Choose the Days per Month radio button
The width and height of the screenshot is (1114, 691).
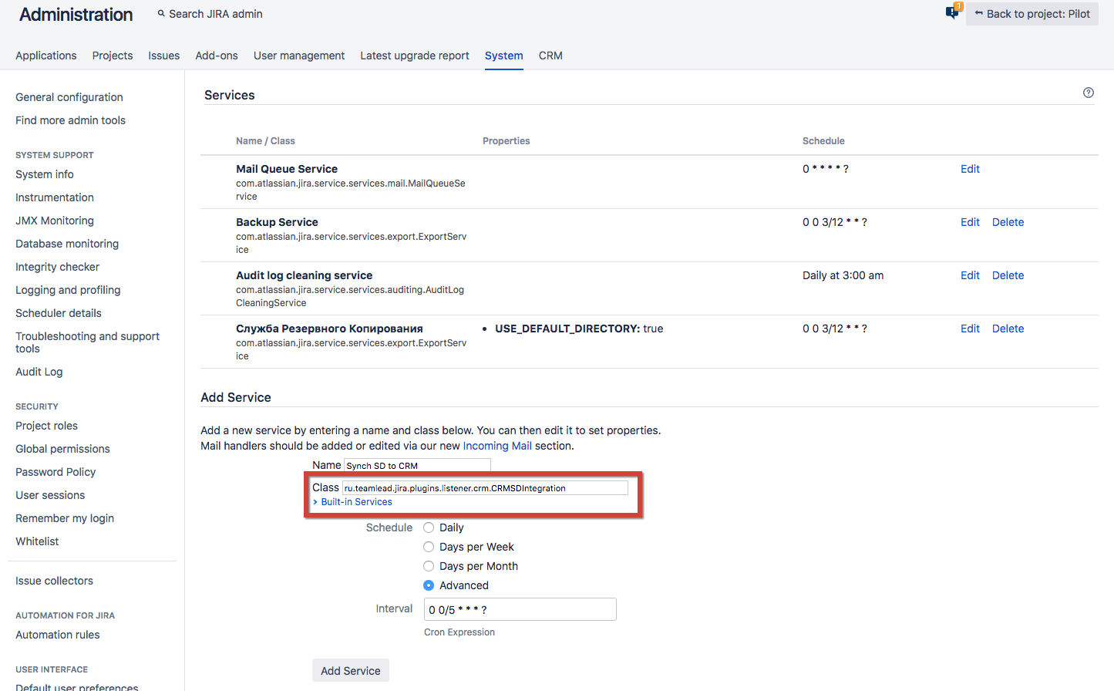(x=429, y=566)
